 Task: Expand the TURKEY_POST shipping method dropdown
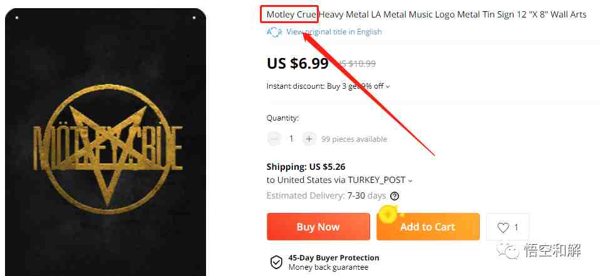pyautogui.click(x=410, y=180)
